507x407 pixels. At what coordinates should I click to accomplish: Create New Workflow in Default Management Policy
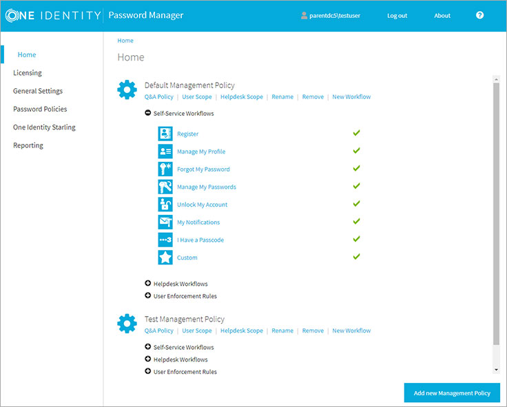tap(351, 96)
